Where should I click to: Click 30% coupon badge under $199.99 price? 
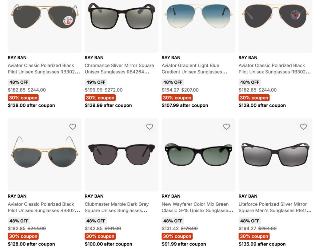coord(100,98)
